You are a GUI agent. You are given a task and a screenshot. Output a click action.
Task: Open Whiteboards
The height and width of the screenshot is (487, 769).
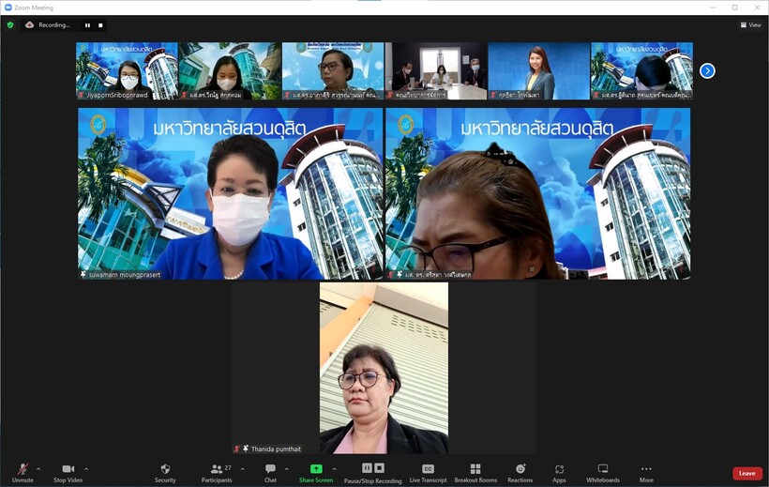[603, 472]
